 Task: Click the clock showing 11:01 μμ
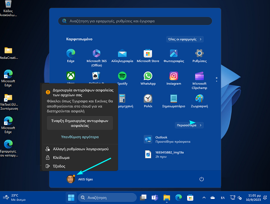pos(253,197)
